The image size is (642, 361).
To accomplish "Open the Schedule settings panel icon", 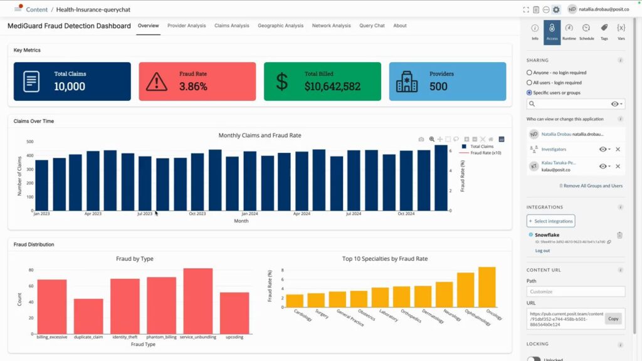I will tap(586, 31).
